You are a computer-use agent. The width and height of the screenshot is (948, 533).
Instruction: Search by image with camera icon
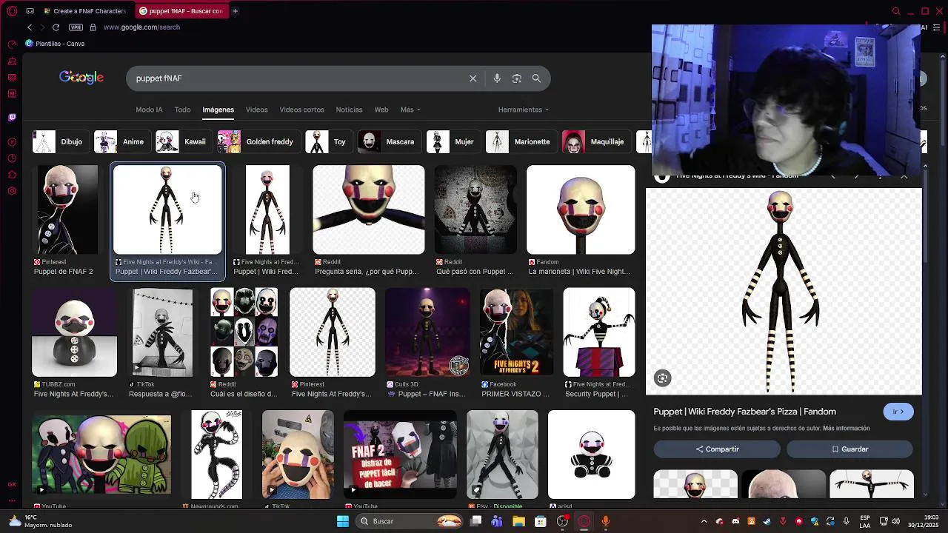tap(517, 78)
